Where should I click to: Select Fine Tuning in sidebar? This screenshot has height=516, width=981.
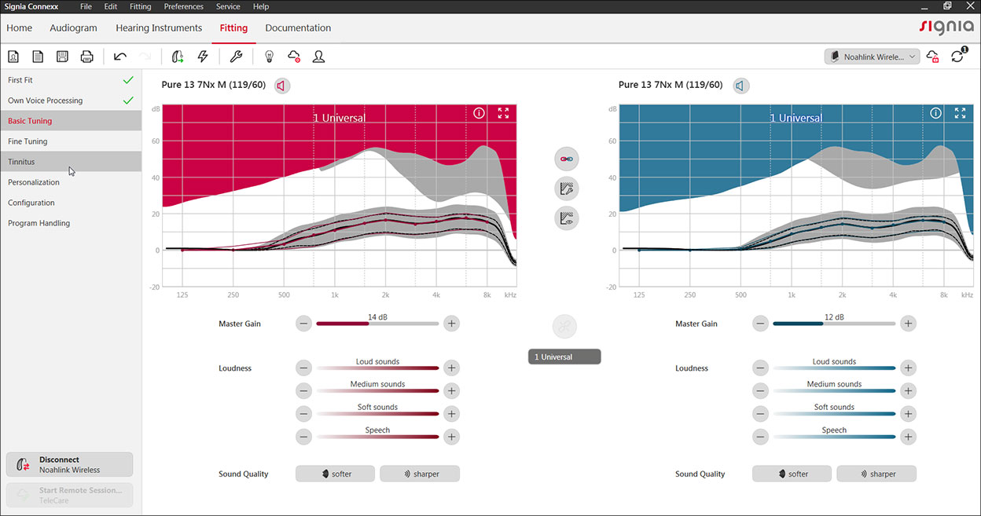click(x=71, y=141)
